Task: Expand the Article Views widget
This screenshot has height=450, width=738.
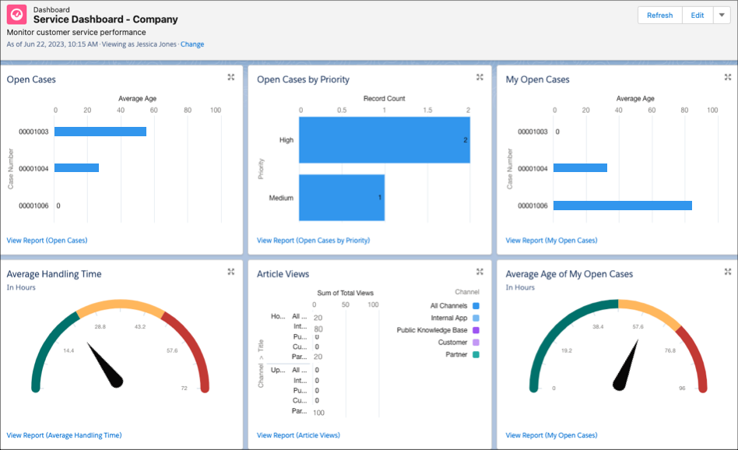Action: (x=479, y=272)
